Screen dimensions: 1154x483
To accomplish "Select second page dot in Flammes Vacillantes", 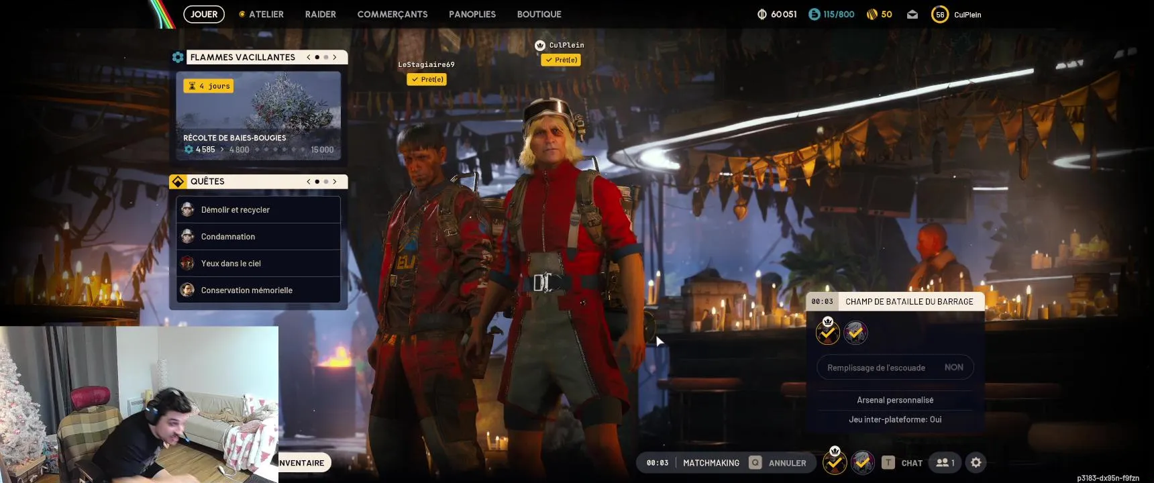I will 326,57.
